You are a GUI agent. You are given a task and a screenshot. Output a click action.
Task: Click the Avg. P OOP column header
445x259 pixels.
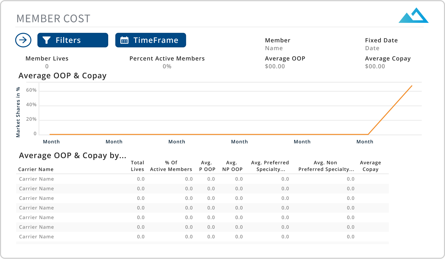click(207, 166)
